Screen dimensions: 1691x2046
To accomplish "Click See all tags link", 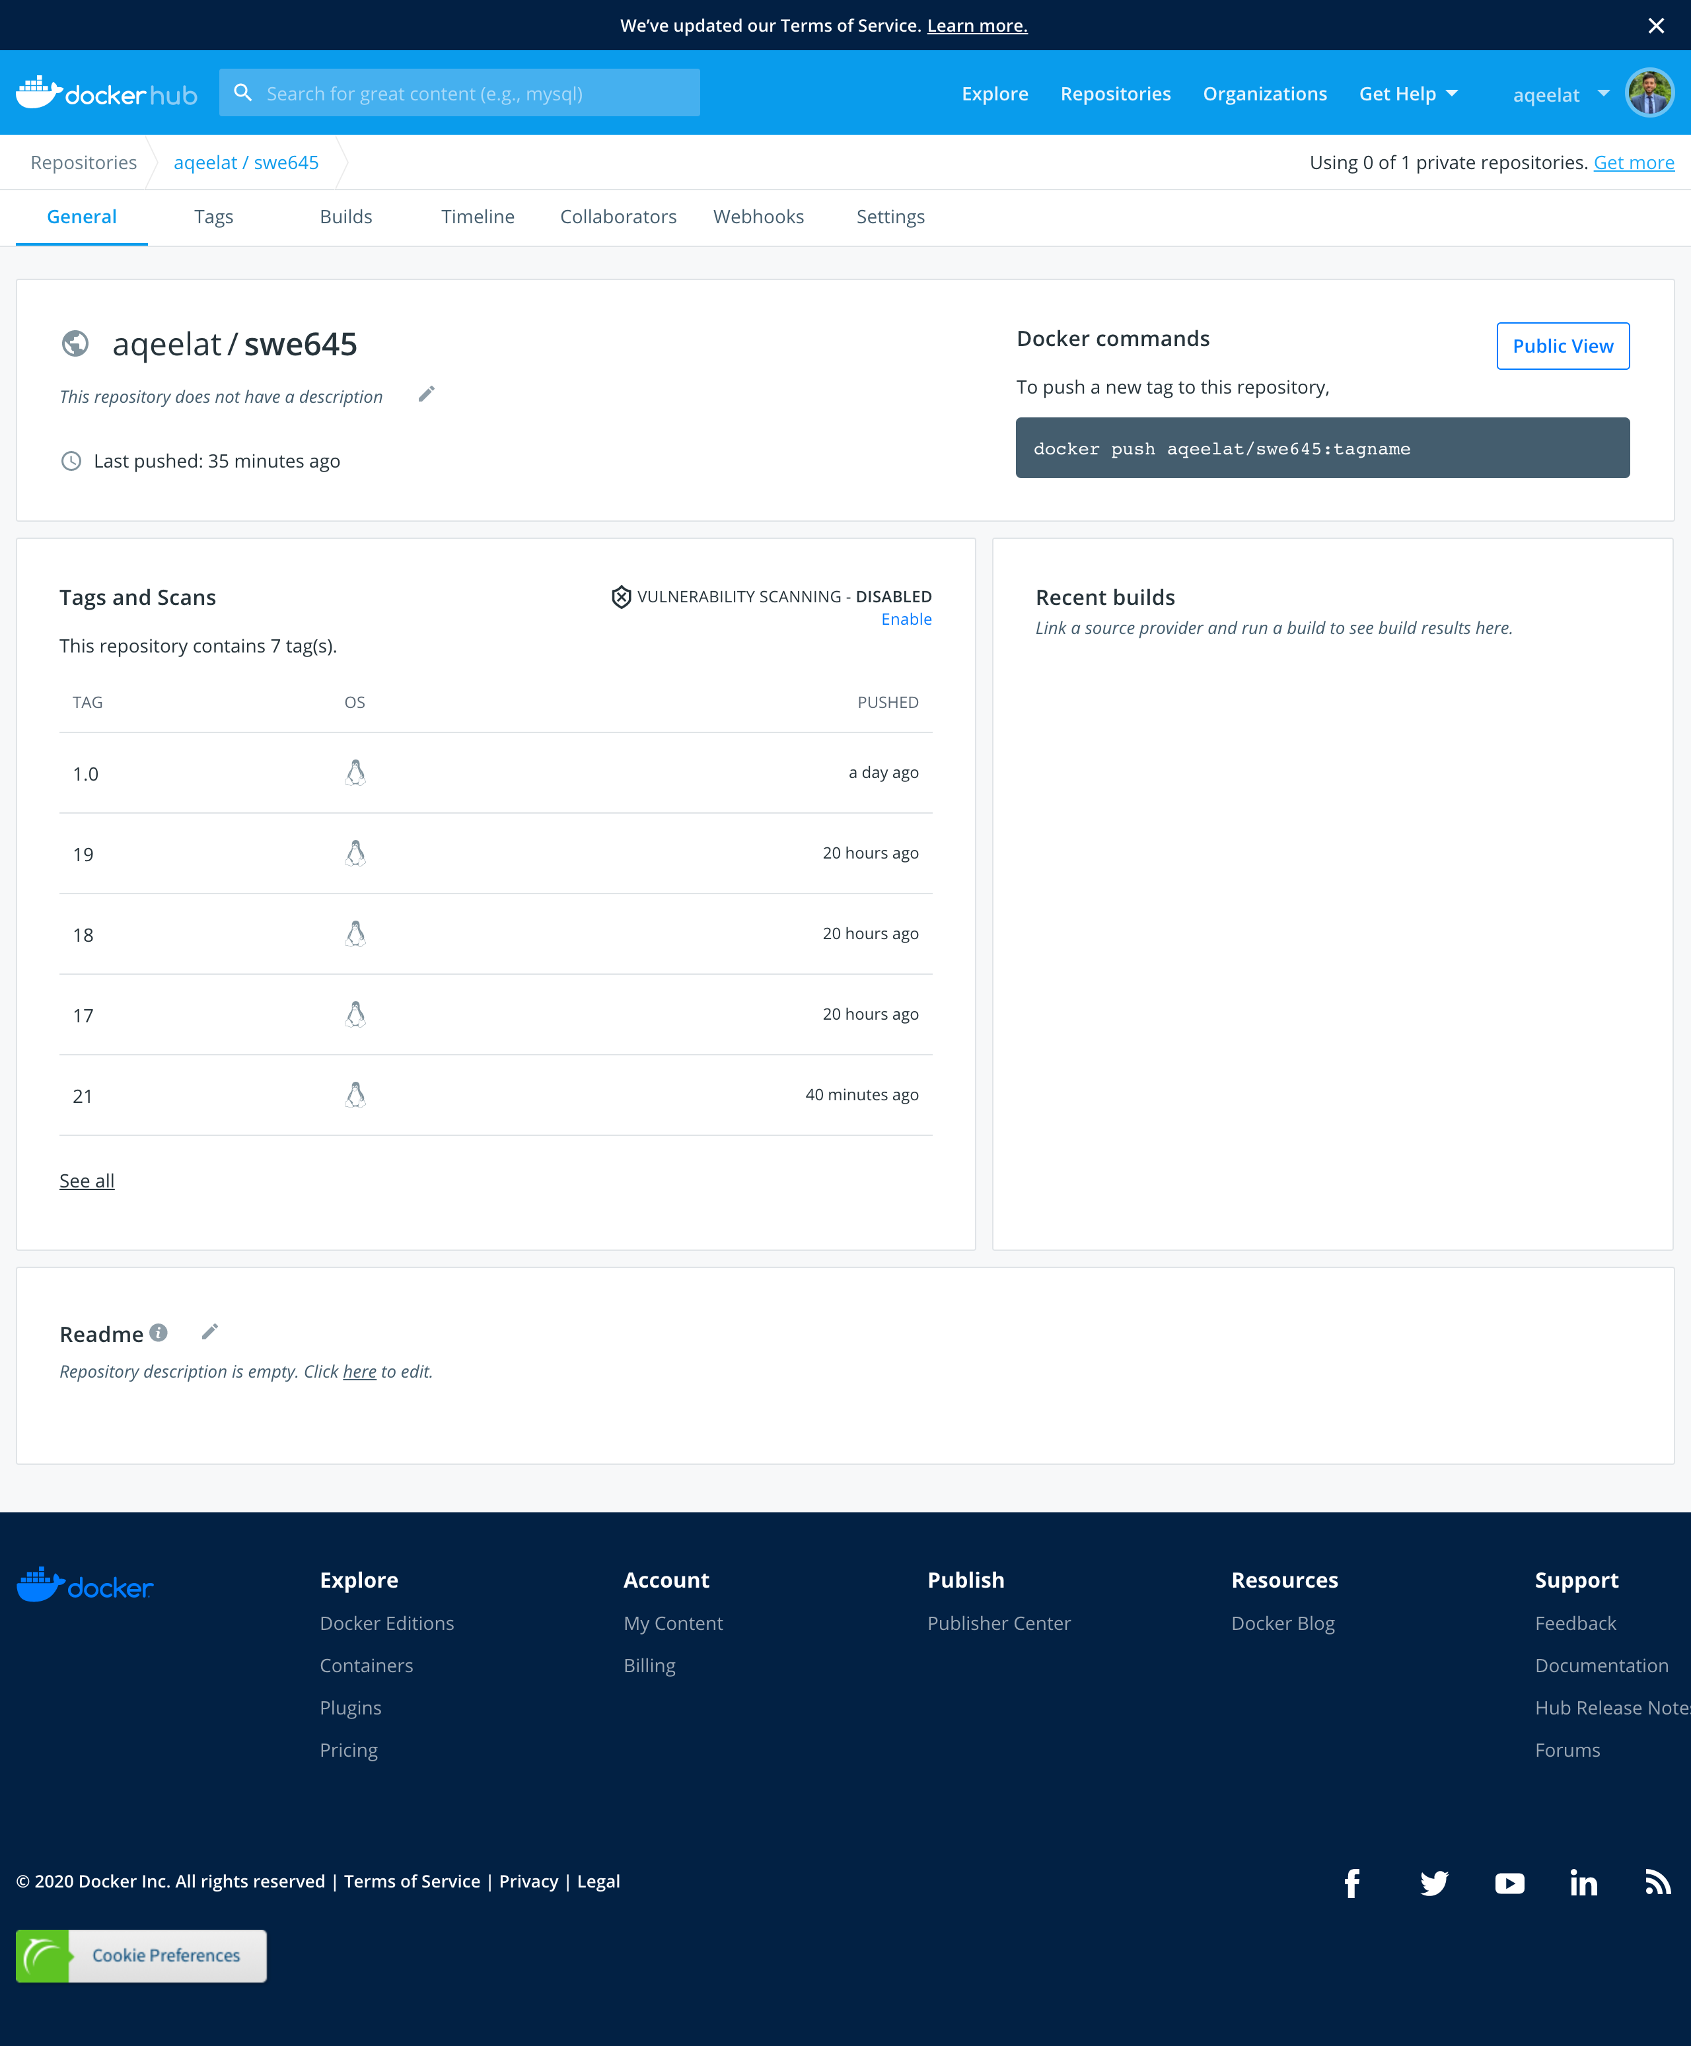I will (87, 1180).
